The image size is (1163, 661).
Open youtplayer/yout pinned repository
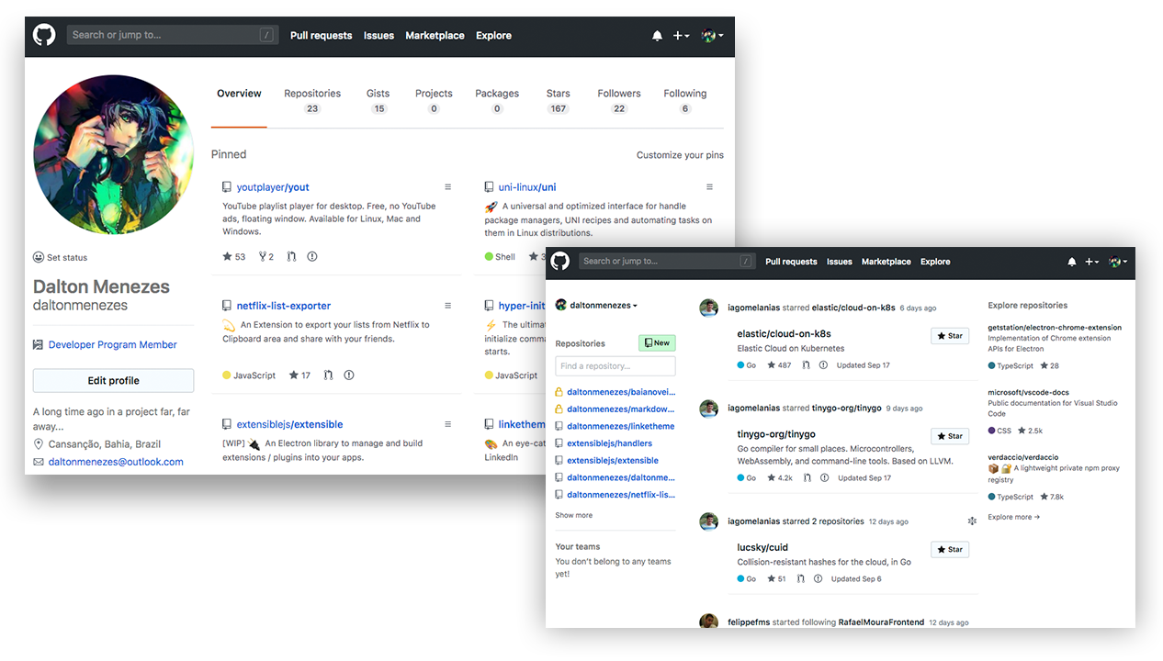(x=273, y=187)
